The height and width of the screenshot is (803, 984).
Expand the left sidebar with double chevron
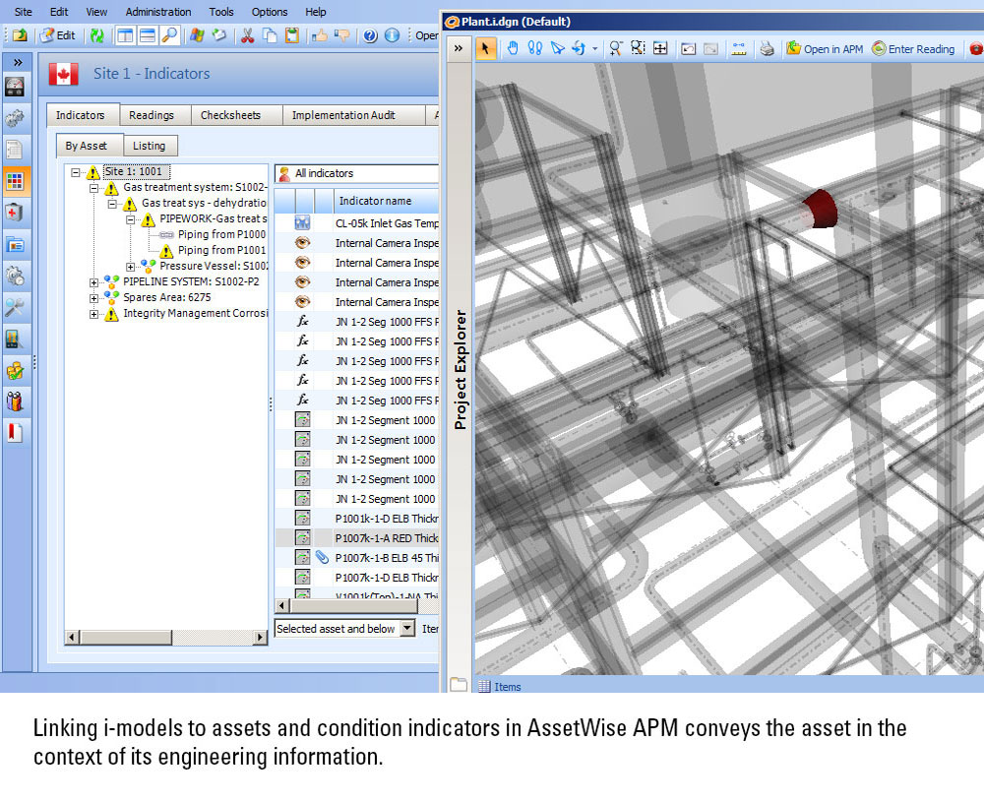coord(18,62)
